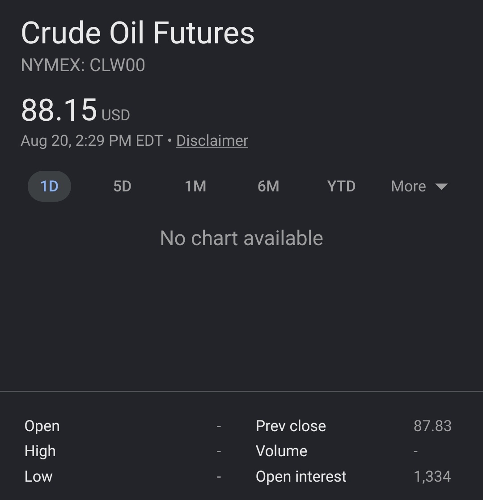Switch to the 5D chart range
Viewport: 483px width, 500px height.
(123, 186)
